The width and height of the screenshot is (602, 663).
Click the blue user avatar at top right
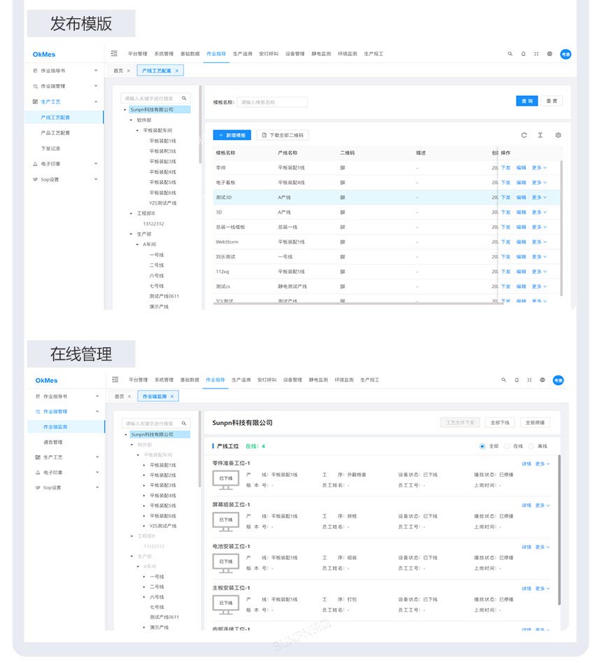(x=565, y=53)
